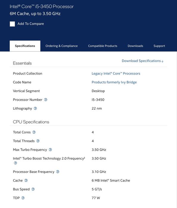
Task: Open the Specifications tab
Action: coord(25,46)
